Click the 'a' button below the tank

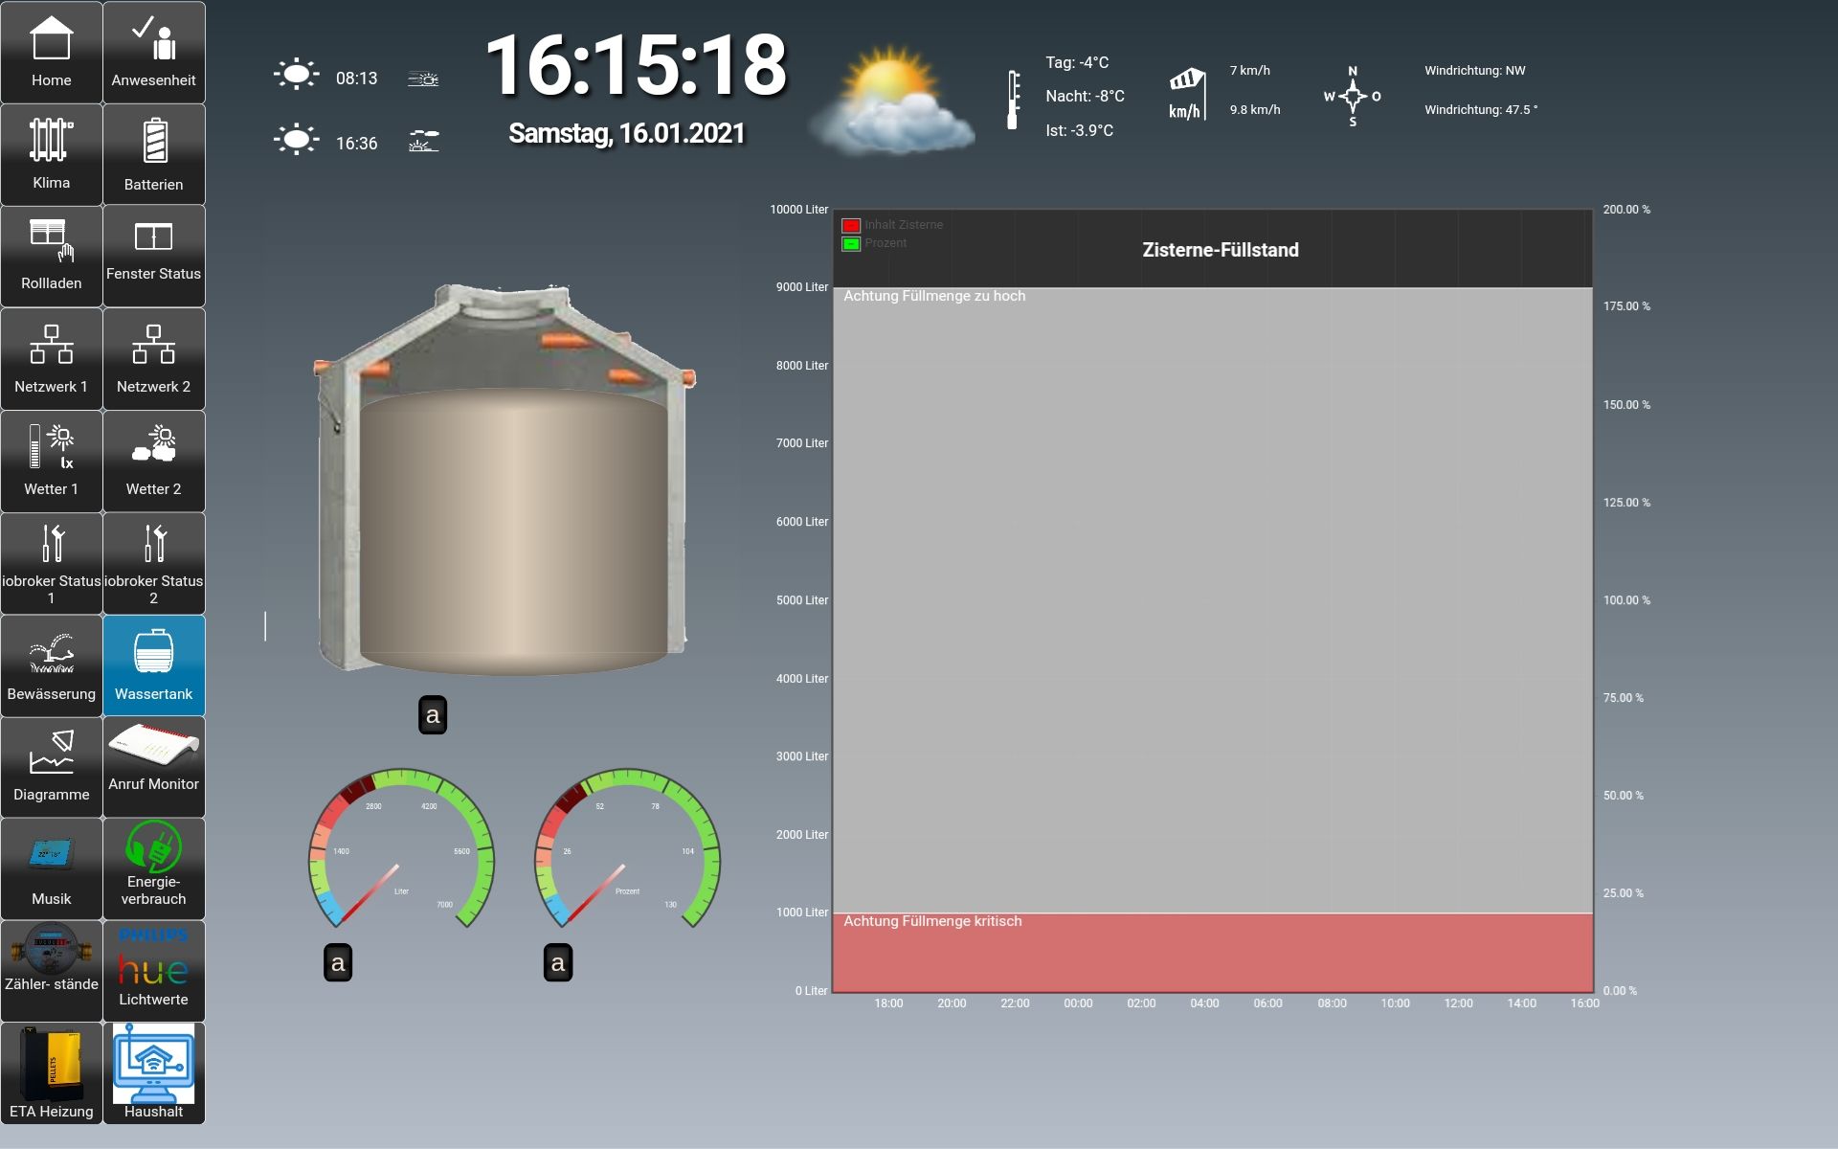(x=433, y=715)
